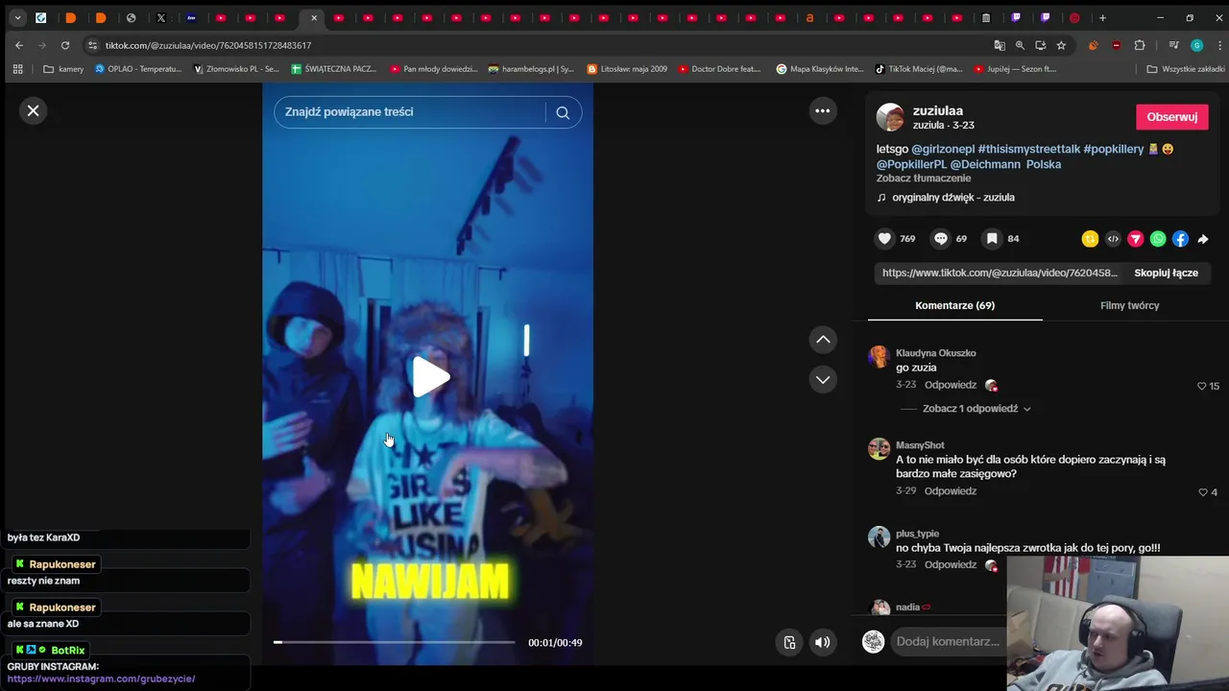The width and height of the screenshot is (1229, 691).
Task: Open the Chrome apps grid icon
Action: 17,69
